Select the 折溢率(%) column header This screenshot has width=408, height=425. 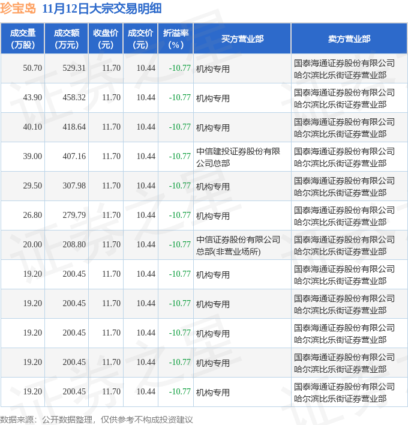point(176,38)
